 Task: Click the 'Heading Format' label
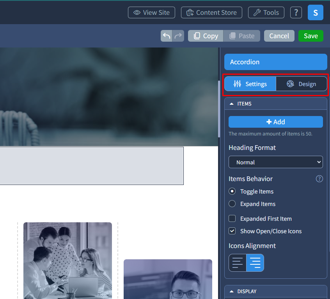pos(252,148)
